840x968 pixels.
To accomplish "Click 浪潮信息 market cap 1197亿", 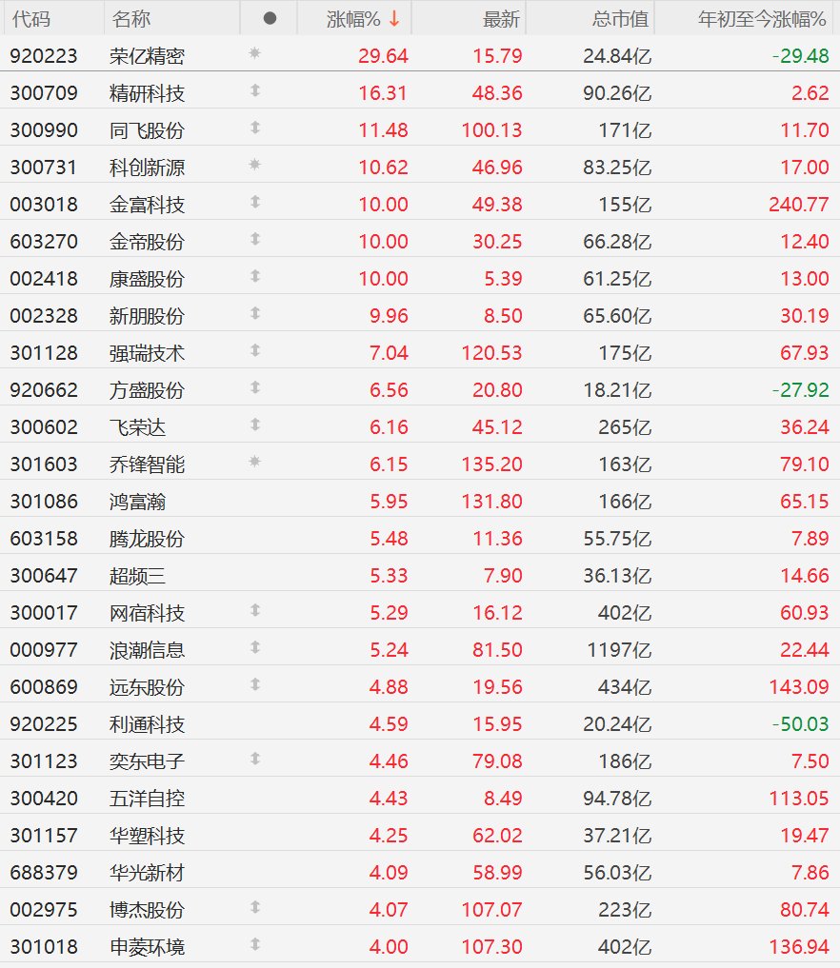I will pyautogui.click(x=619, y=650).
